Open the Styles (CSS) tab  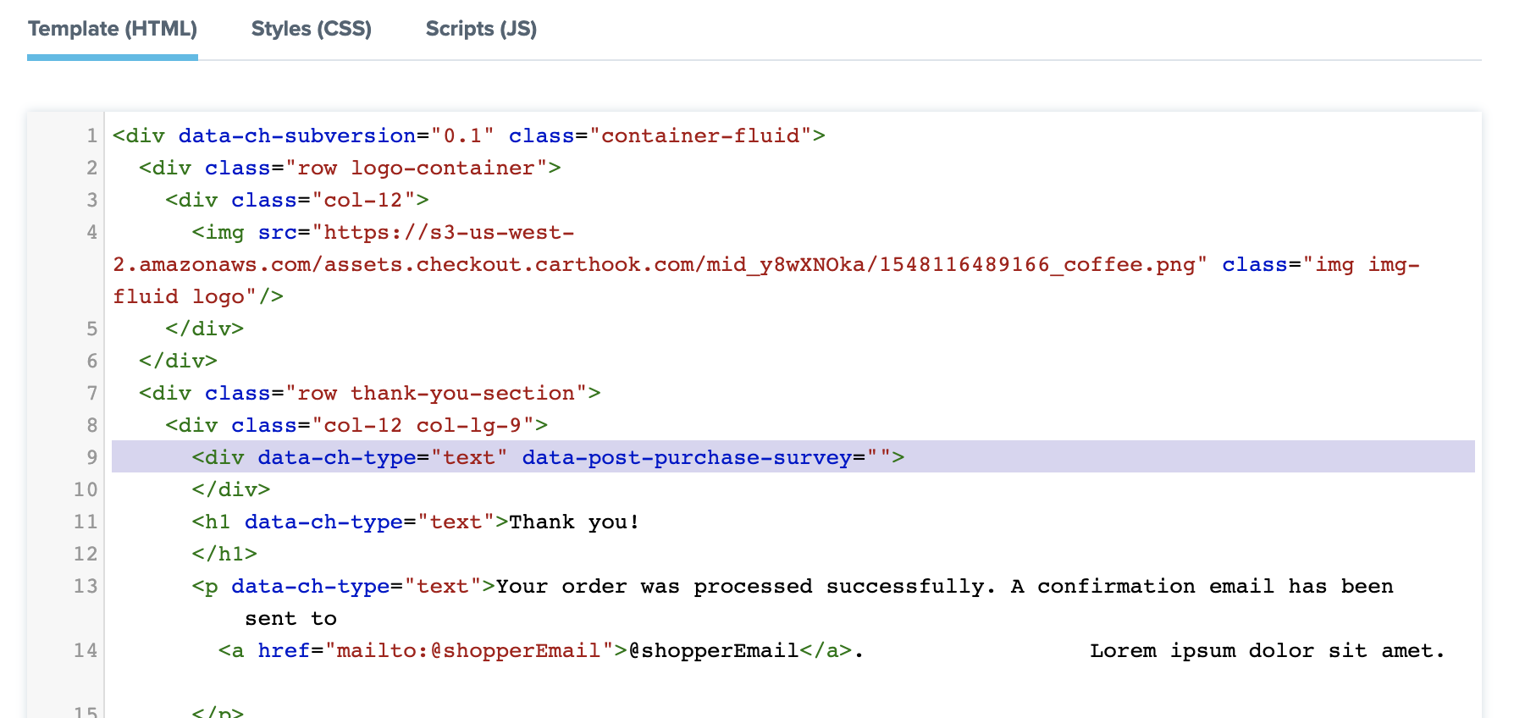[312, 29]
